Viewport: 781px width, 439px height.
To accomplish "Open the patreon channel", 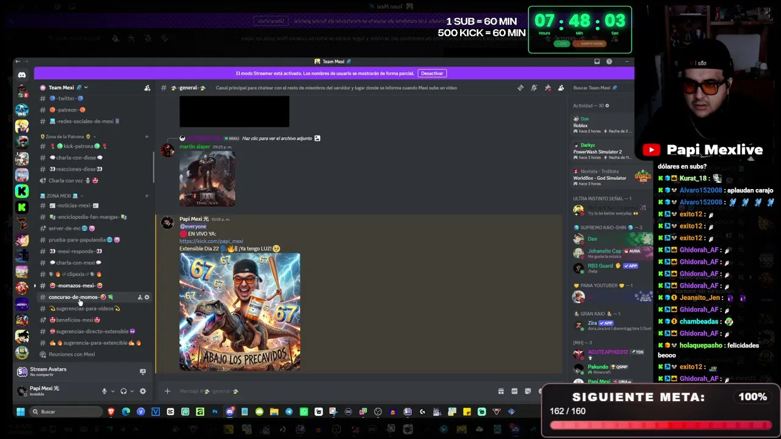I will 95,110.
